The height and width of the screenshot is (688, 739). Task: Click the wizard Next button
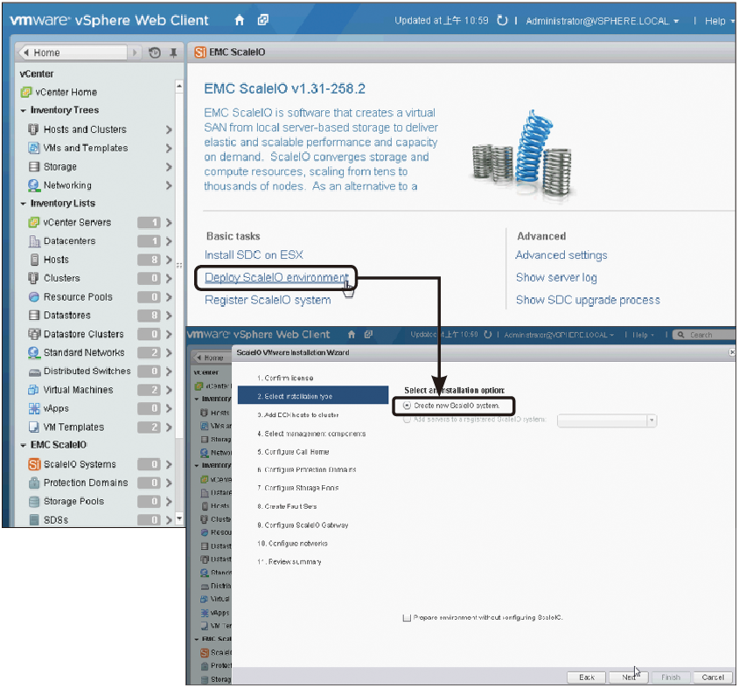(x=629, y=678)
